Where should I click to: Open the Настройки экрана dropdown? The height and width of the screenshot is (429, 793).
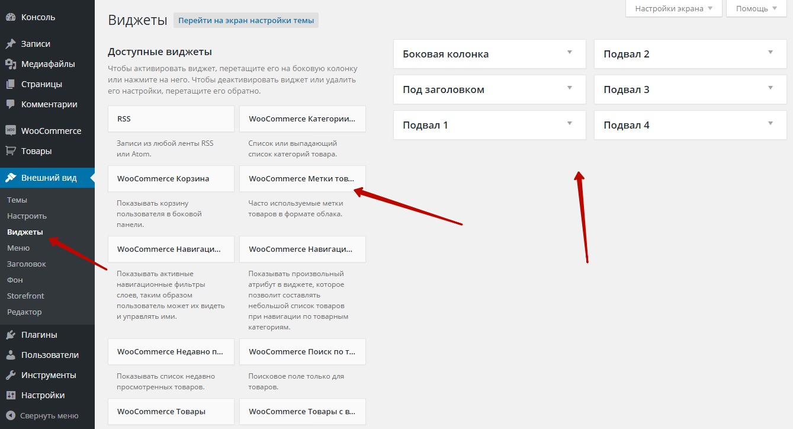674,8
